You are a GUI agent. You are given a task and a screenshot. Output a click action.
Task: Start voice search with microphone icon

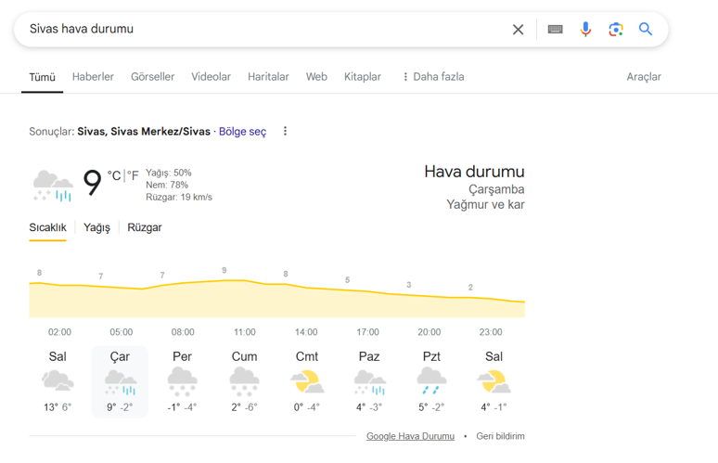click(585, 30)
